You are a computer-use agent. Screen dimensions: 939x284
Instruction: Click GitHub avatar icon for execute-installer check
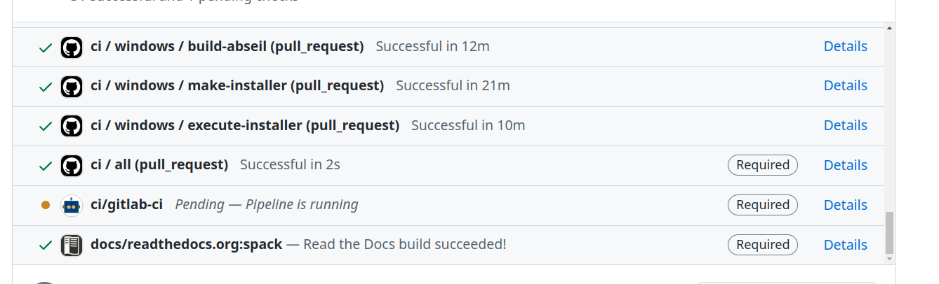(x=72, y=126)
